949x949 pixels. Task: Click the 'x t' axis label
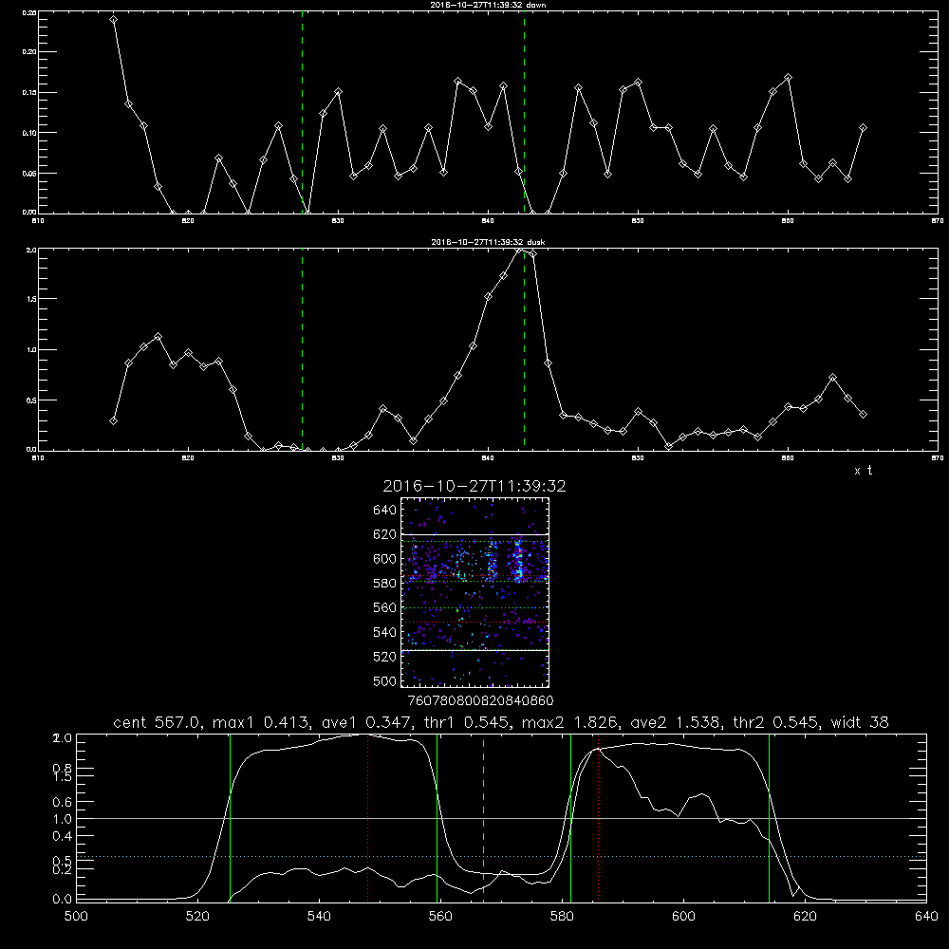(864, 471)
